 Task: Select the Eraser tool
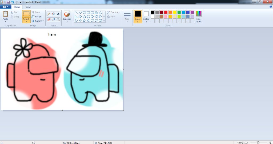coord(49,19)
